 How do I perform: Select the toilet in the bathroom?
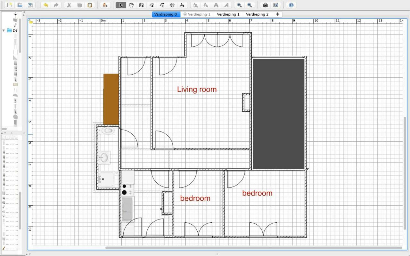[107, 130]
